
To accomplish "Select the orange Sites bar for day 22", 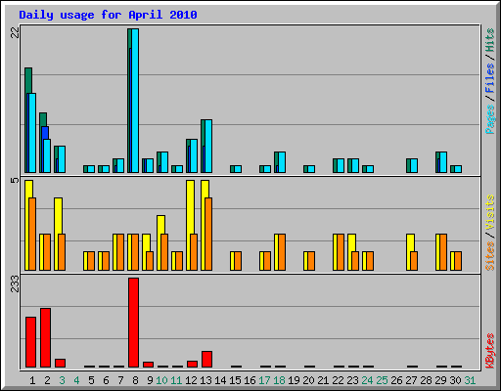I will (x=341, y=252).
